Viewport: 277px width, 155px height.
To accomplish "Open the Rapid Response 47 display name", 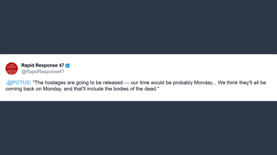I will (x=43, y=66).
